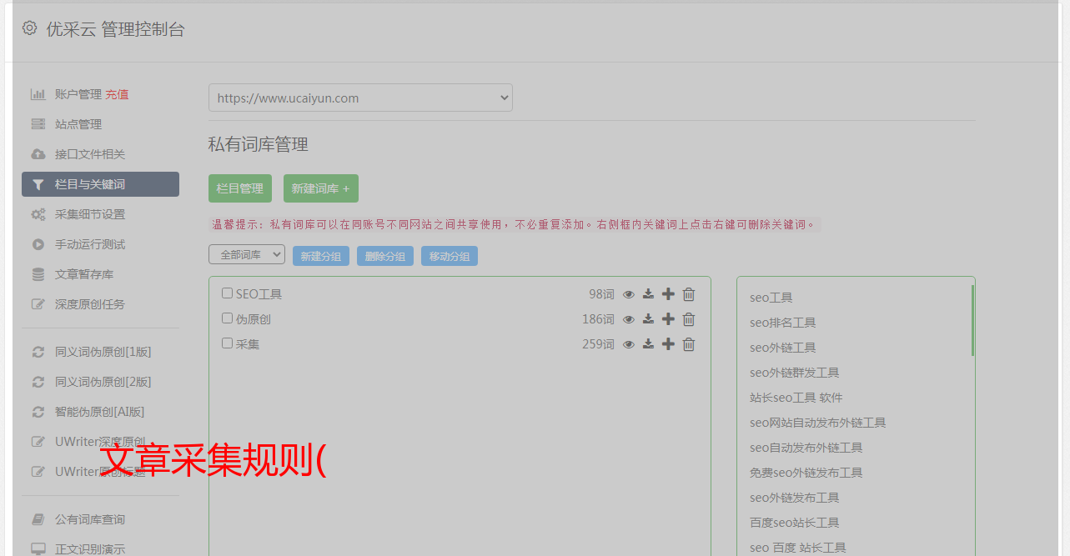This screenshot has height=556, width=1070.
Task: Download the 伪原创 word library
Action: [x=648, y=319]
